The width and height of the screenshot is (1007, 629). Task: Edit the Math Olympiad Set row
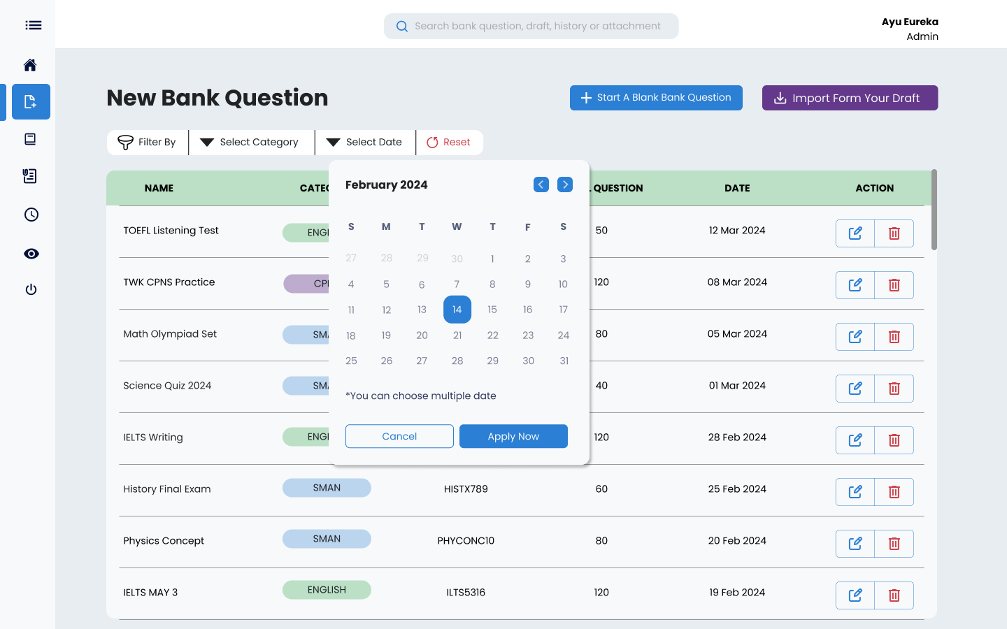pos(855,337)
